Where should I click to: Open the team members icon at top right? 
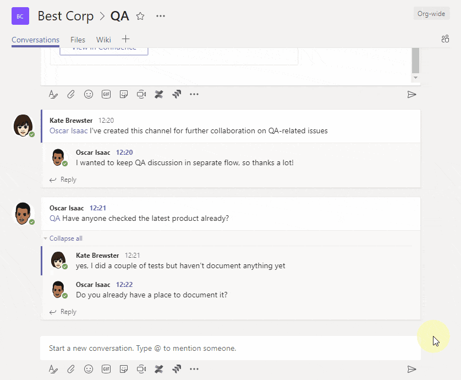[445, 39]
